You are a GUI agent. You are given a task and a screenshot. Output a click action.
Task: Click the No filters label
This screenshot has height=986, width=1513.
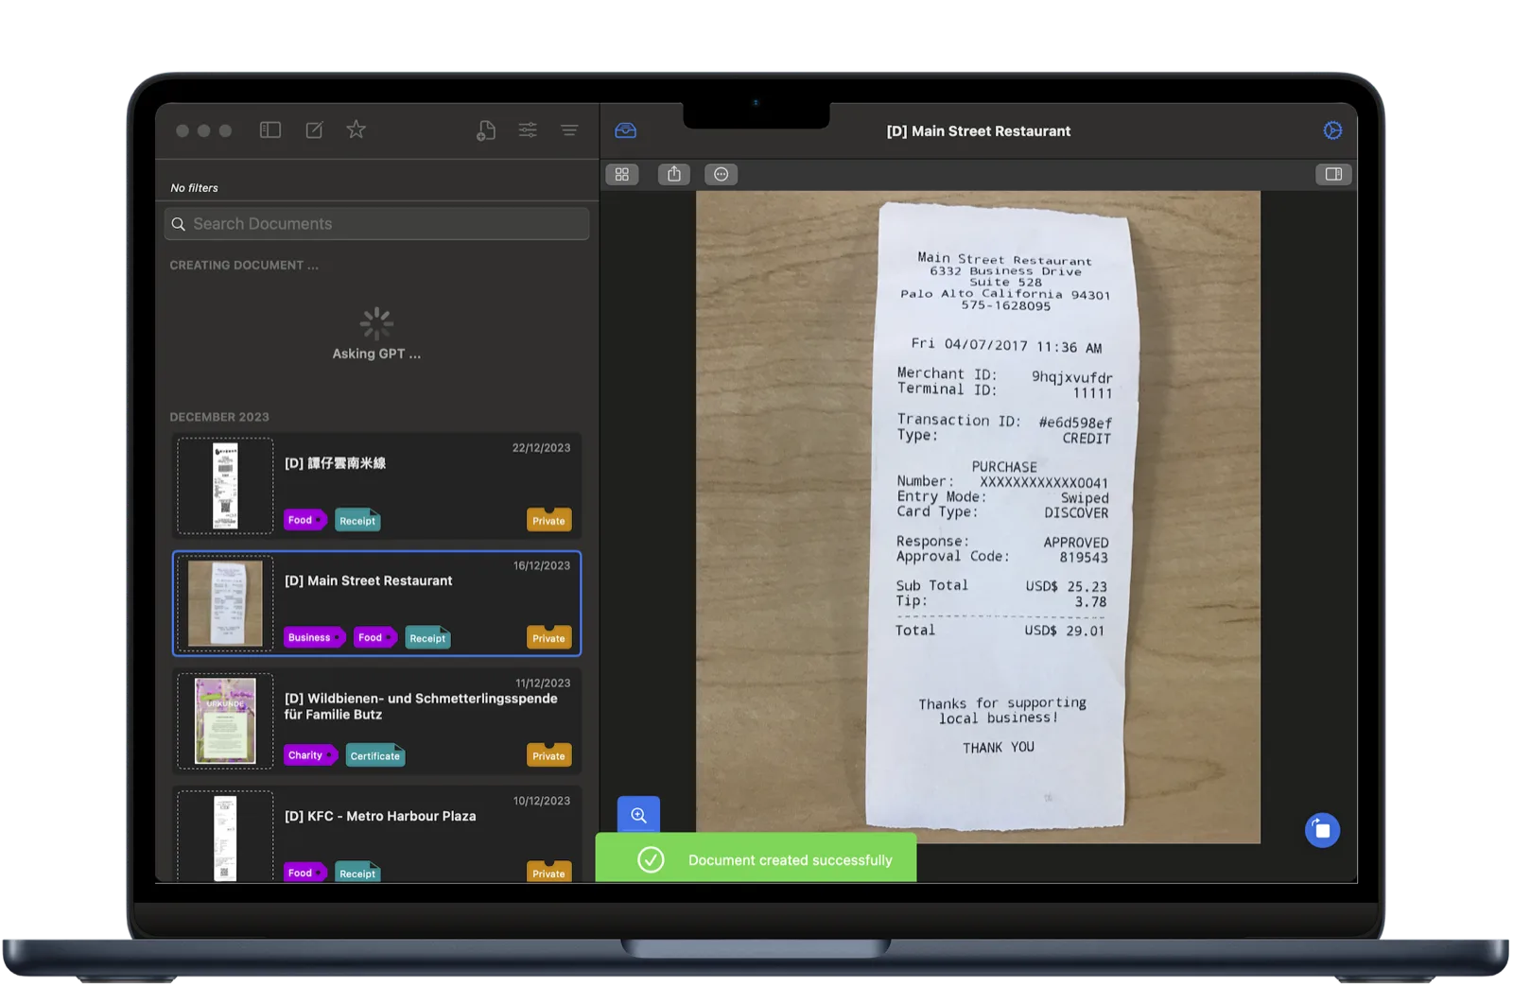coord(194,188)
